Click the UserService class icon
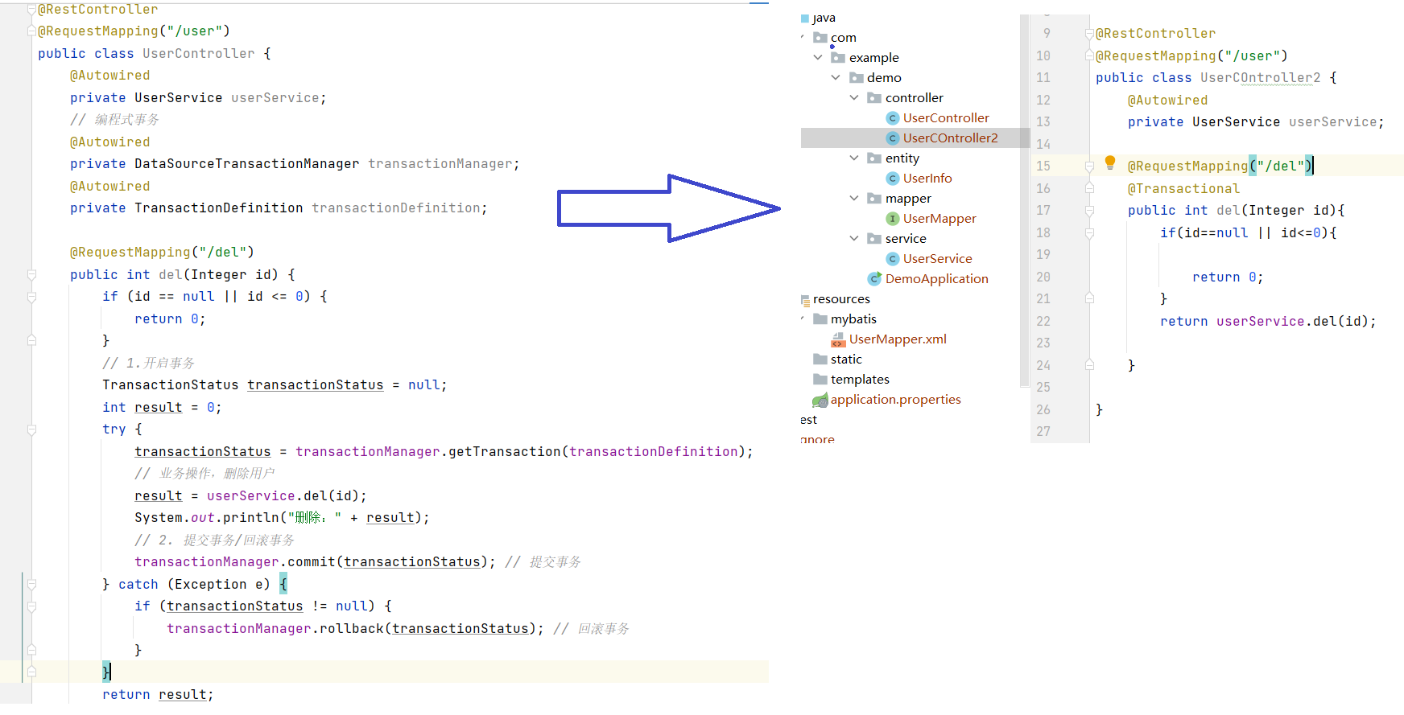Viewport: 1404px width, 715px height. [x=893, y=259]
